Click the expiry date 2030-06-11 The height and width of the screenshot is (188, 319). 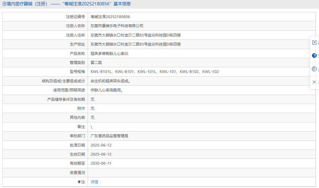(x=101, y=164)
